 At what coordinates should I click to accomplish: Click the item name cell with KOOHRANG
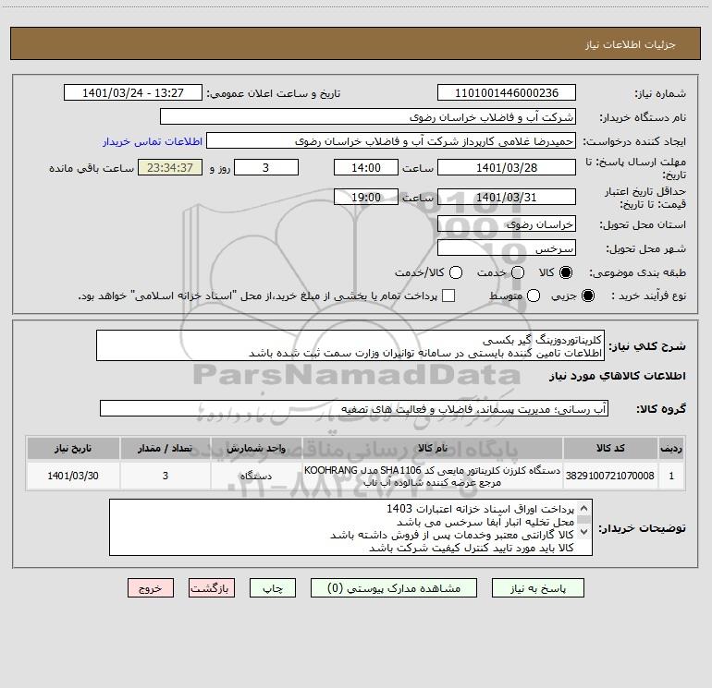coord(433,476)
